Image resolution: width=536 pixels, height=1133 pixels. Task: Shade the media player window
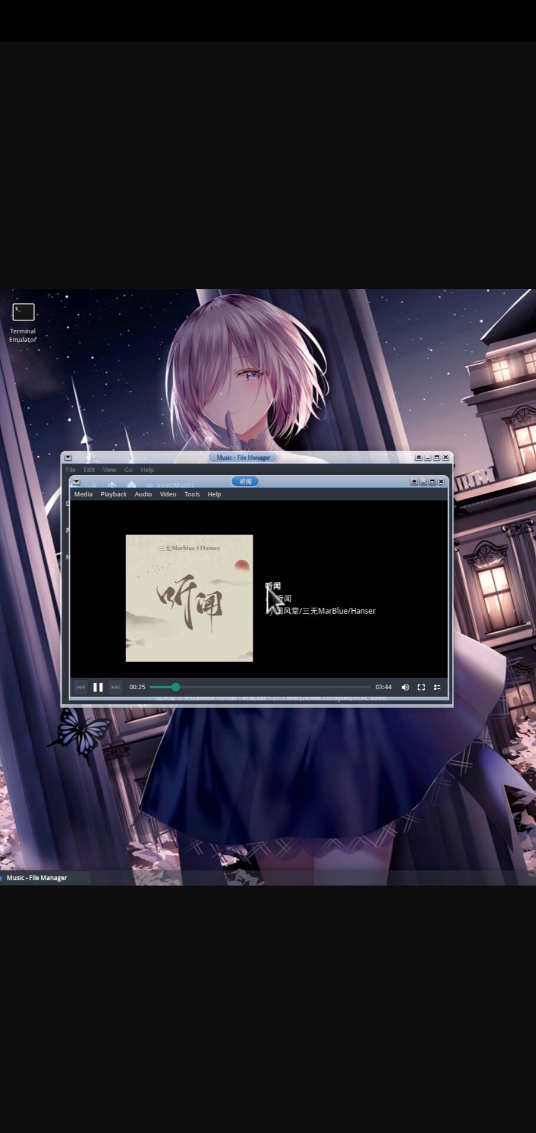pos(414,482)
